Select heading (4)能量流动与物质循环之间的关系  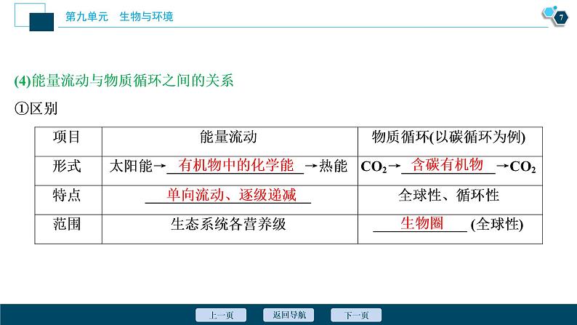pos(124,81)
